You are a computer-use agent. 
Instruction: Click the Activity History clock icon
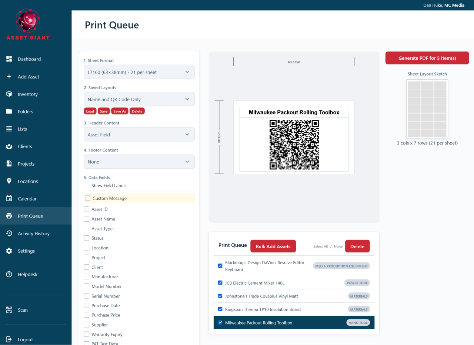9,233
